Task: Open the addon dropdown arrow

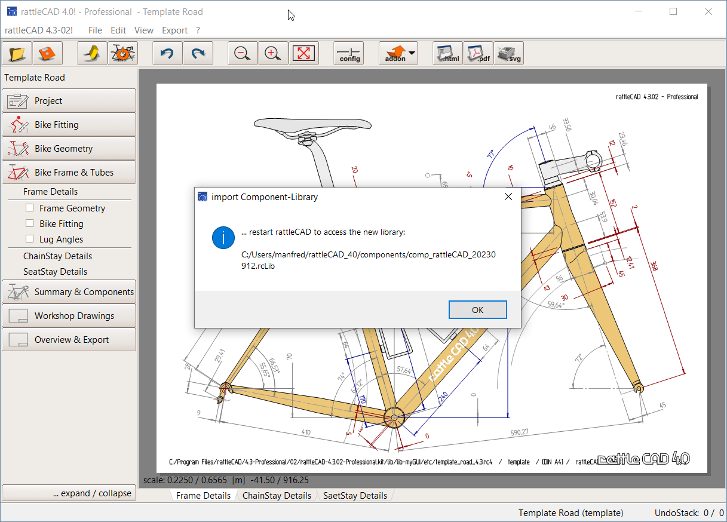Action: 412,53
